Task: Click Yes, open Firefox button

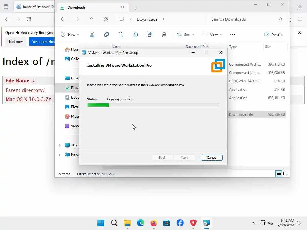Action: [x=42, y=41]
